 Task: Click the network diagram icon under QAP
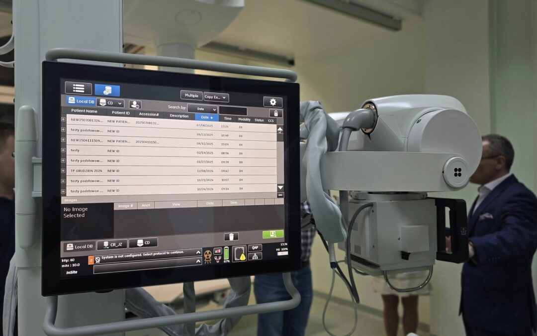coord(255,256)
